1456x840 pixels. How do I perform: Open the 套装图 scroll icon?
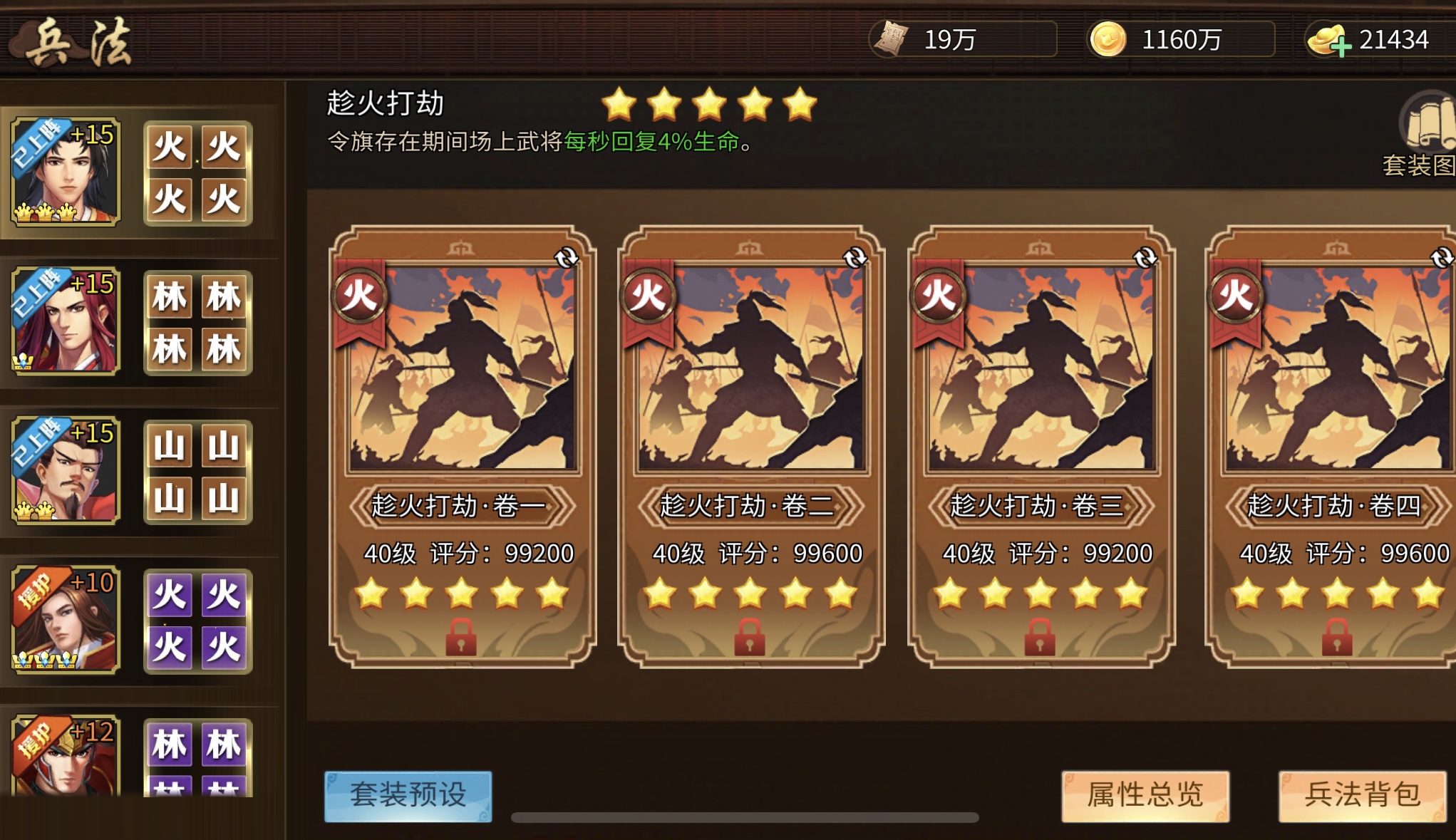coord(1429,121)
